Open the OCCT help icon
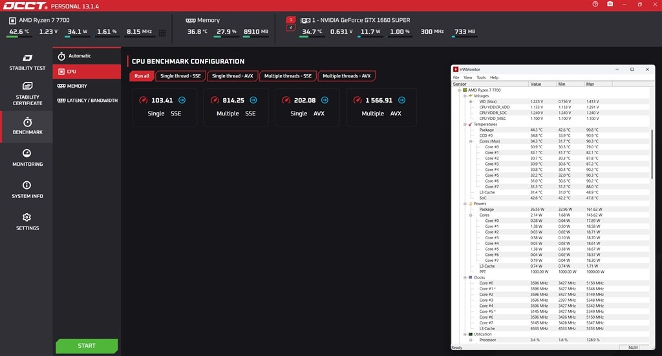This screenshot has width=662, height=356. (595, 4)
